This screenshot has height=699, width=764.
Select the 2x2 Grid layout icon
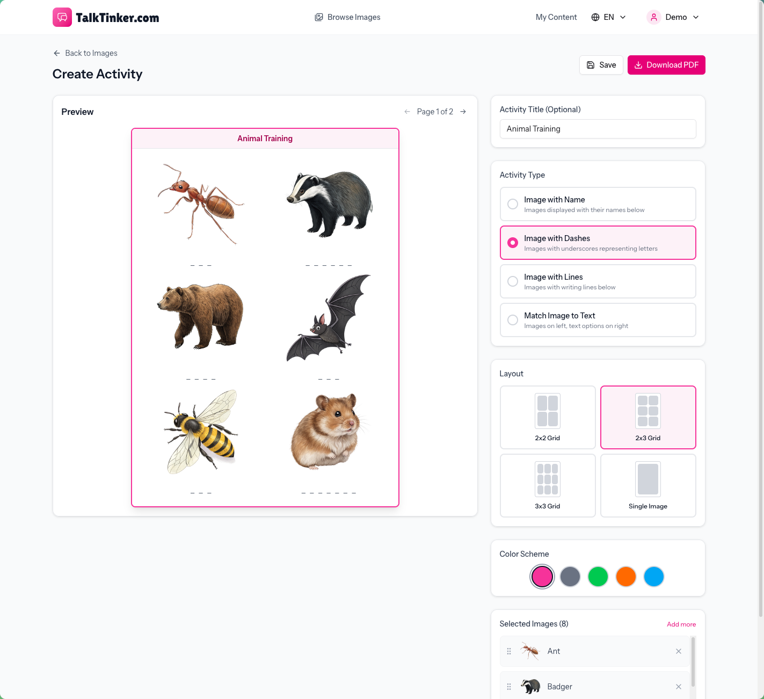point(548,411)
